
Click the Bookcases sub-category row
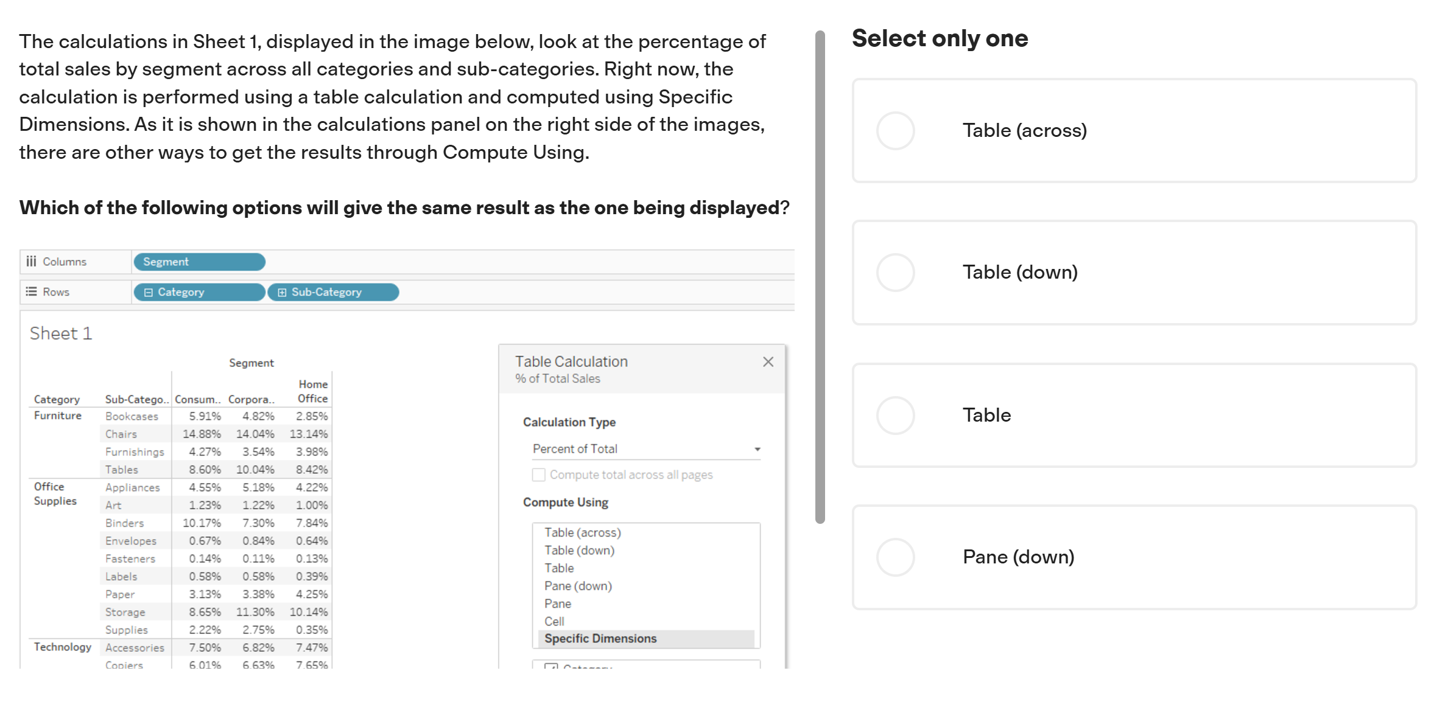tap(132, 416)
